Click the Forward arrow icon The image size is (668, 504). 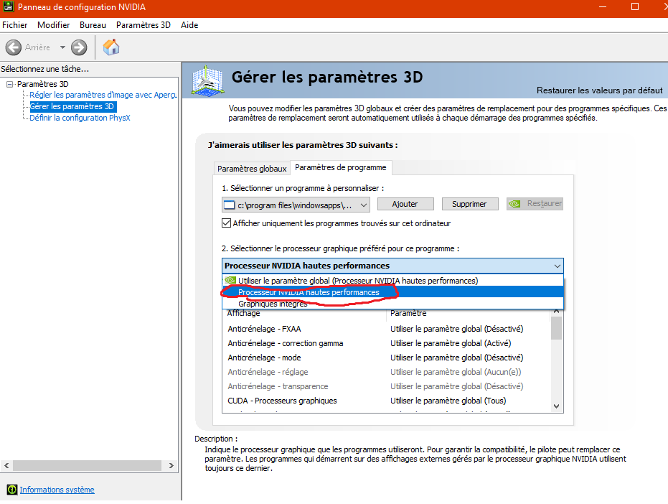click(x=79, y=47)
